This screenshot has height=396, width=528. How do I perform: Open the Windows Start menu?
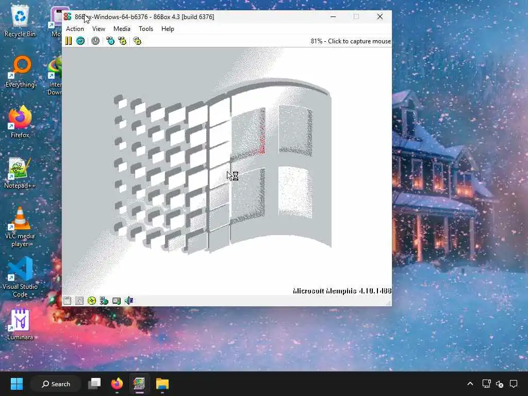[x=16, y=384]
